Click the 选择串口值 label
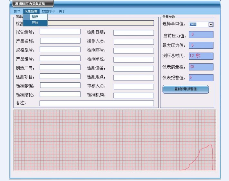 click(x=174, y=24)
